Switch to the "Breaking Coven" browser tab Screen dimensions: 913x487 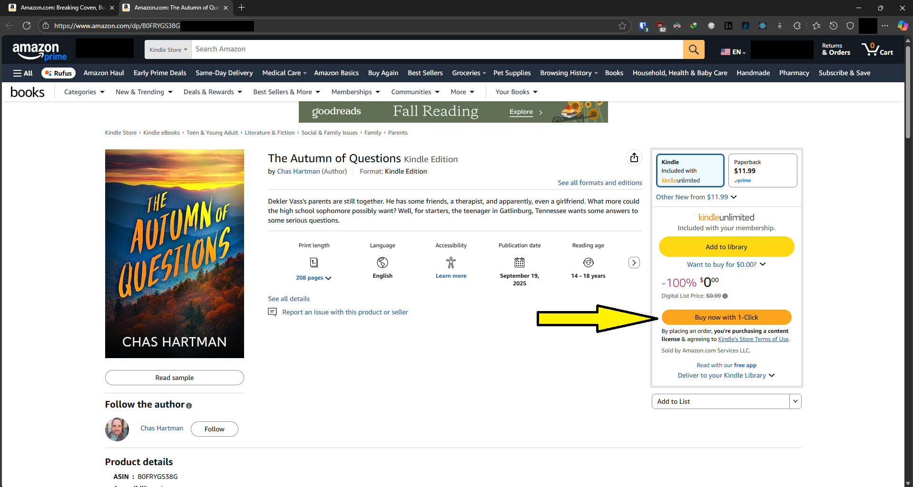pyautogui.click(x=62, y=8)
